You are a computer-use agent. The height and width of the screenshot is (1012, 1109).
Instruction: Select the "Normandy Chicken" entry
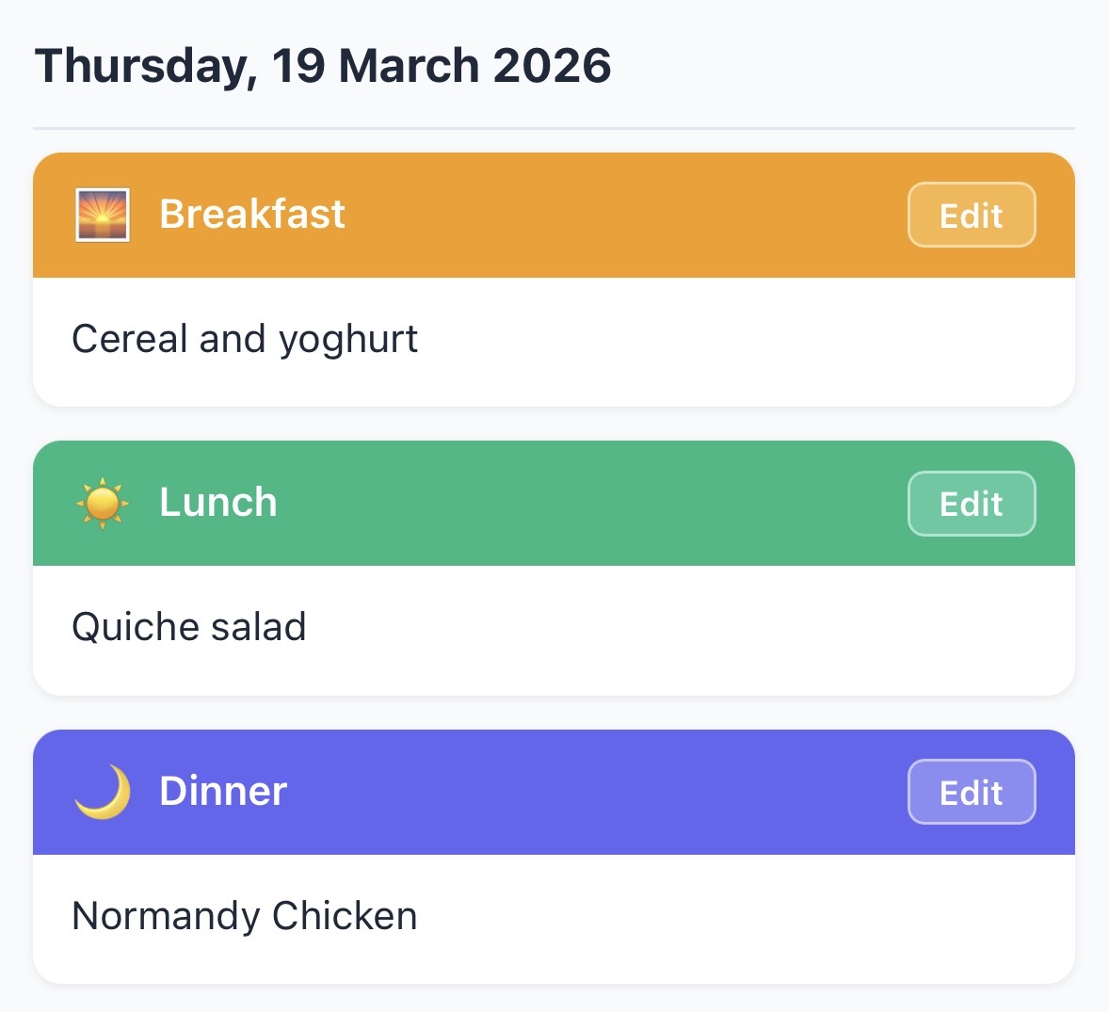[245, 916]
